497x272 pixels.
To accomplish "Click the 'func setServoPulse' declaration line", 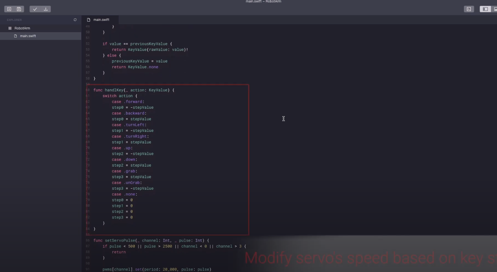I will [151, 241].
